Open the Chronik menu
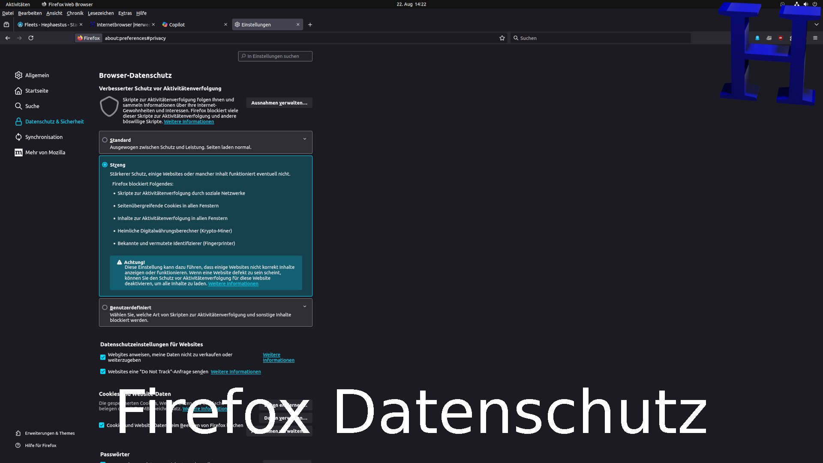823x463 pixels. [x=75, y=13]
